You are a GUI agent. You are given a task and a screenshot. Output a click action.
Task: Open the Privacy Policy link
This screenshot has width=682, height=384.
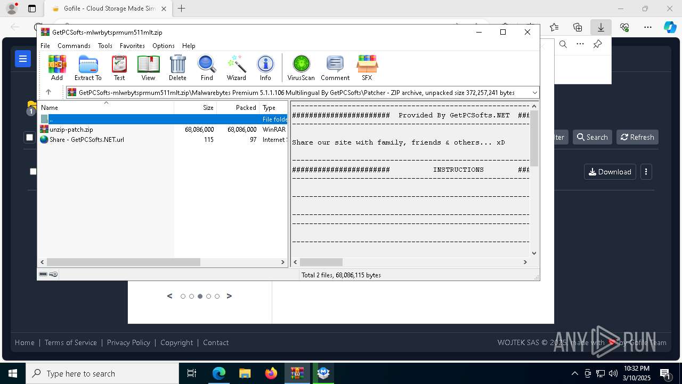pos(128,342)
